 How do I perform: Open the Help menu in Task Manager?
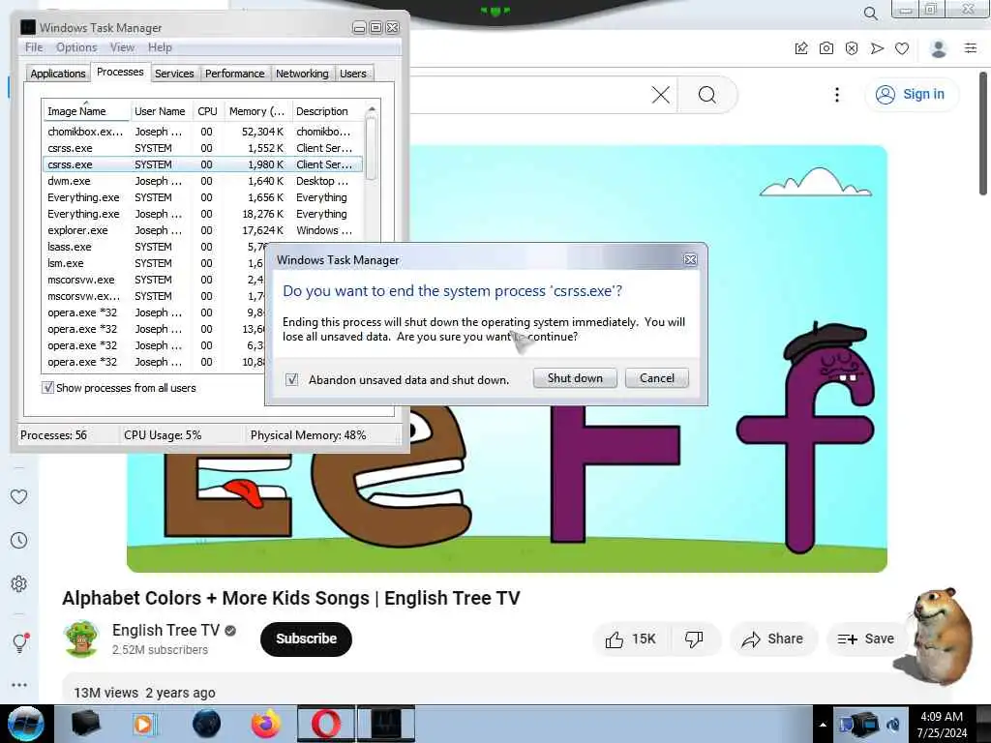(x=160, y=47)
